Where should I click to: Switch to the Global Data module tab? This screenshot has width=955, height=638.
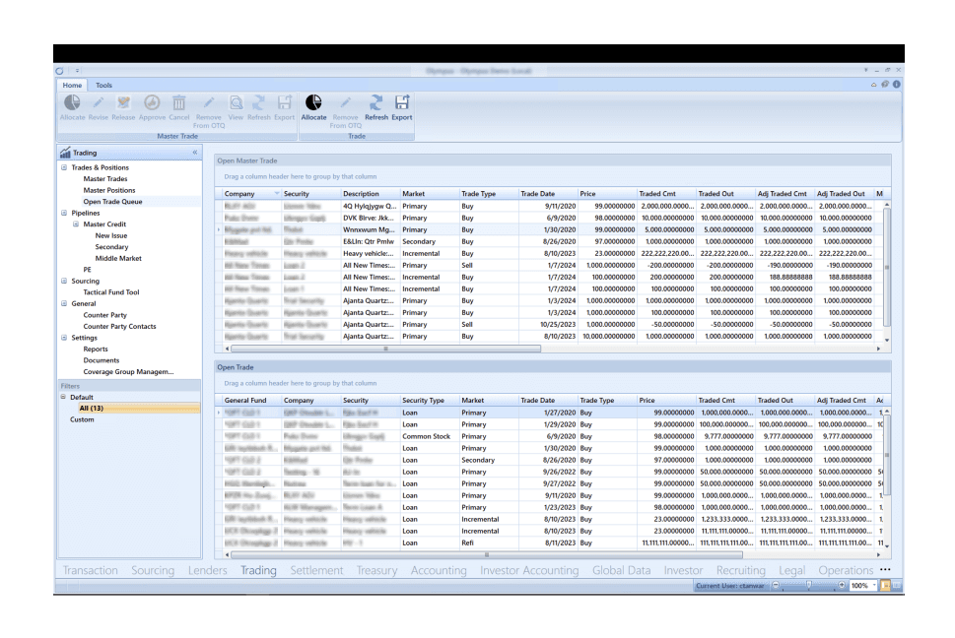tap(621, 570)
